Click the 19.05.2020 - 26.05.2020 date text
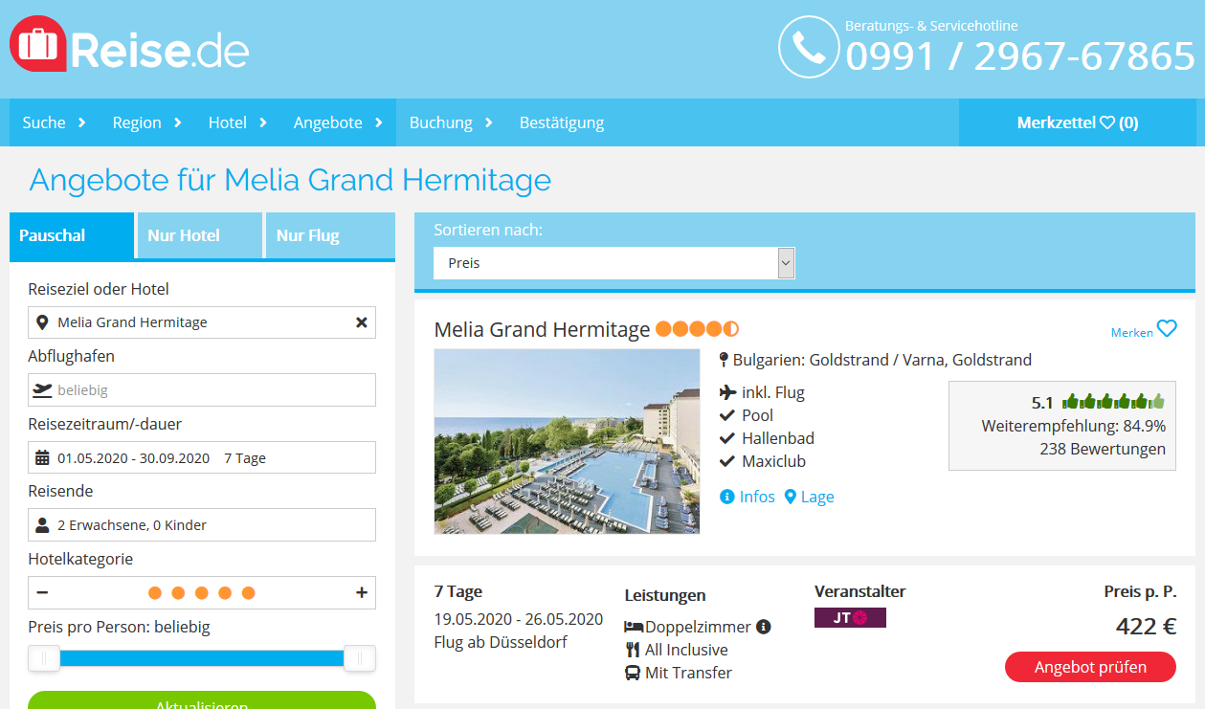The height and width of the screenshot is (709, 1205). pyautogui.click(x=519, y=619)
